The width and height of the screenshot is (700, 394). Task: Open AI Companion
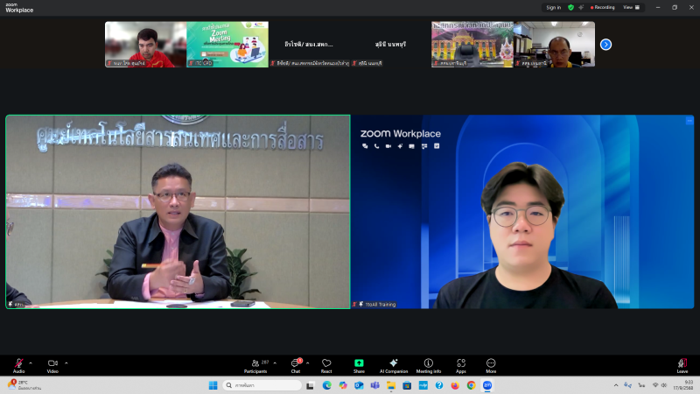coord(393,363)
